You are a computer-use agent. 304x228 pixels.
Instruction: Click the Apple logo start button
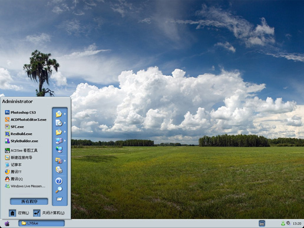pos(7,223)
